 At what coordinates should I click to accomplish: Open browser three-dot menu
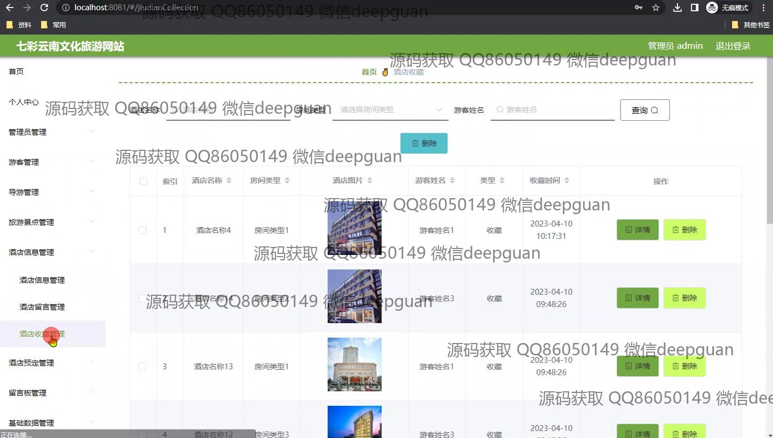click(x=764, y=8)
